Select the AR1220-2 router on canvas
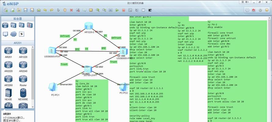The height and width of the screenshot is (122, 272). point(89,26)
